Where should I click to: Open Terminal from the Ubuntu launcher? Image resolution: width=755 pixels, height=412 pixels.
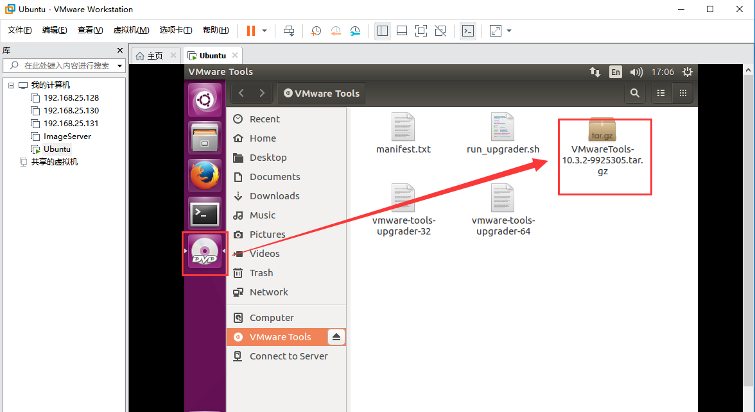[x=205, y=214]
